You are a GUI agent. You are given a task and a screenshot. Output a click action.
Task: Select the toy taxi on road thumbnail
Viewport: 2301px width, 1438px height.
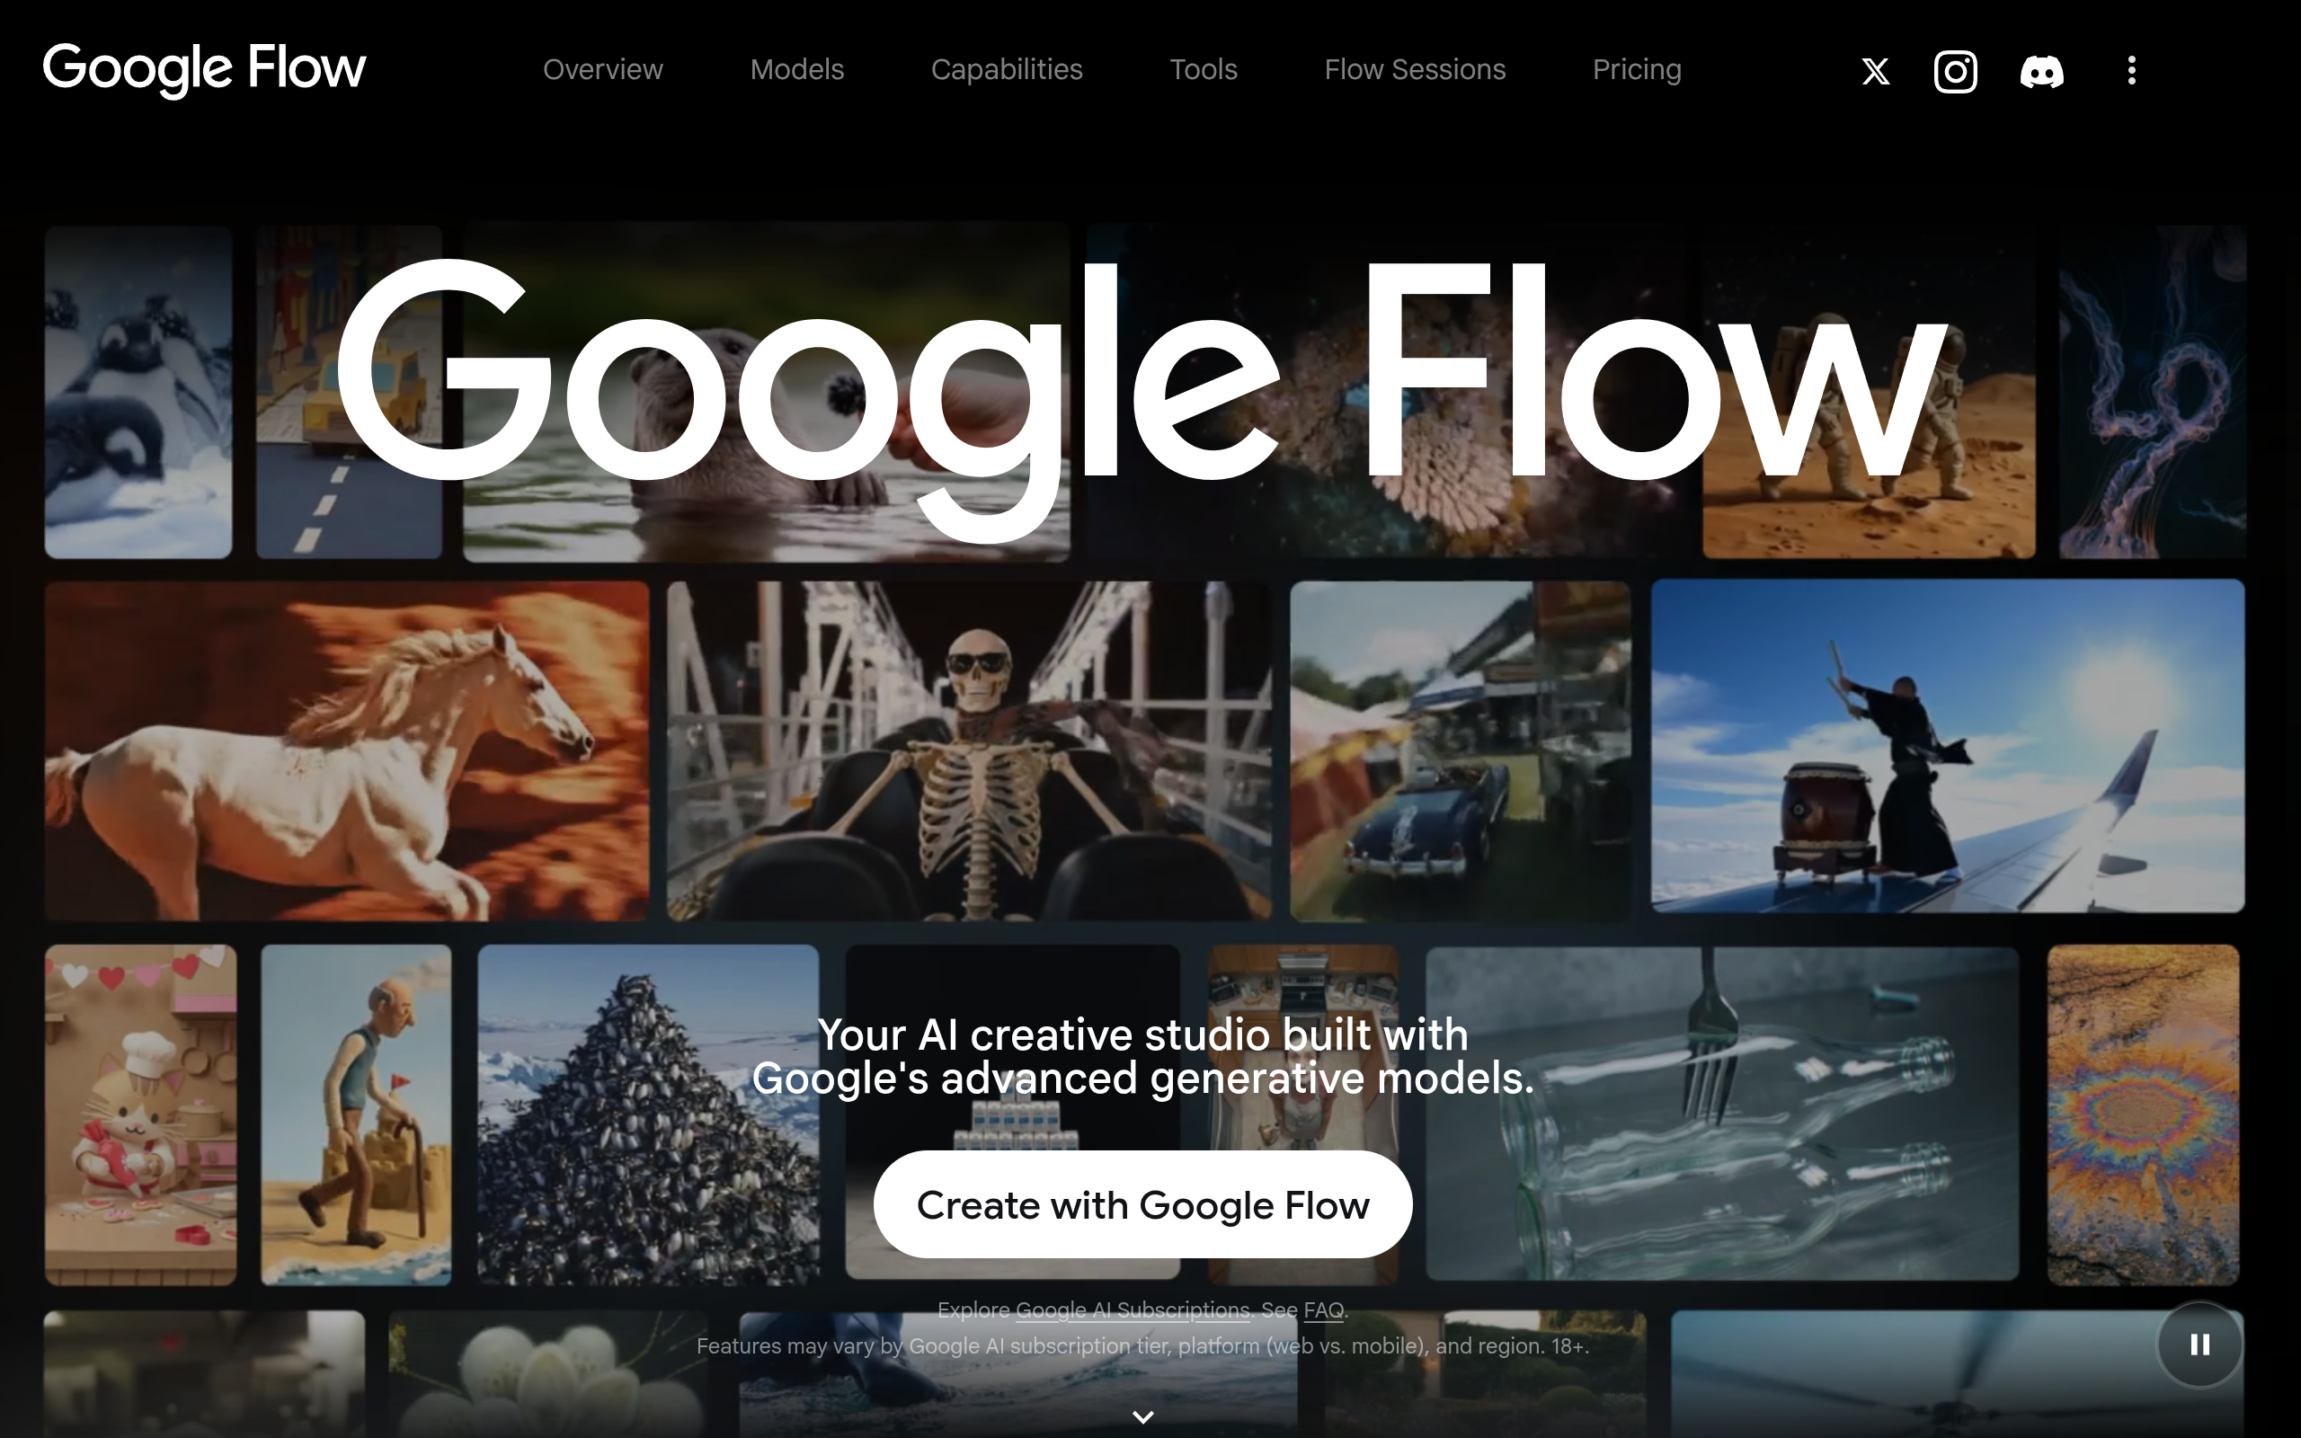348,392
